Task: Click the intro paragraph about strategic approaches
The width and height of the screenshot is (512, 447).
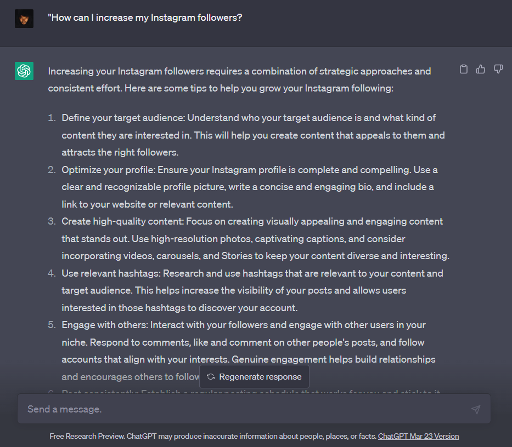Action: click(x=239, y=79)
